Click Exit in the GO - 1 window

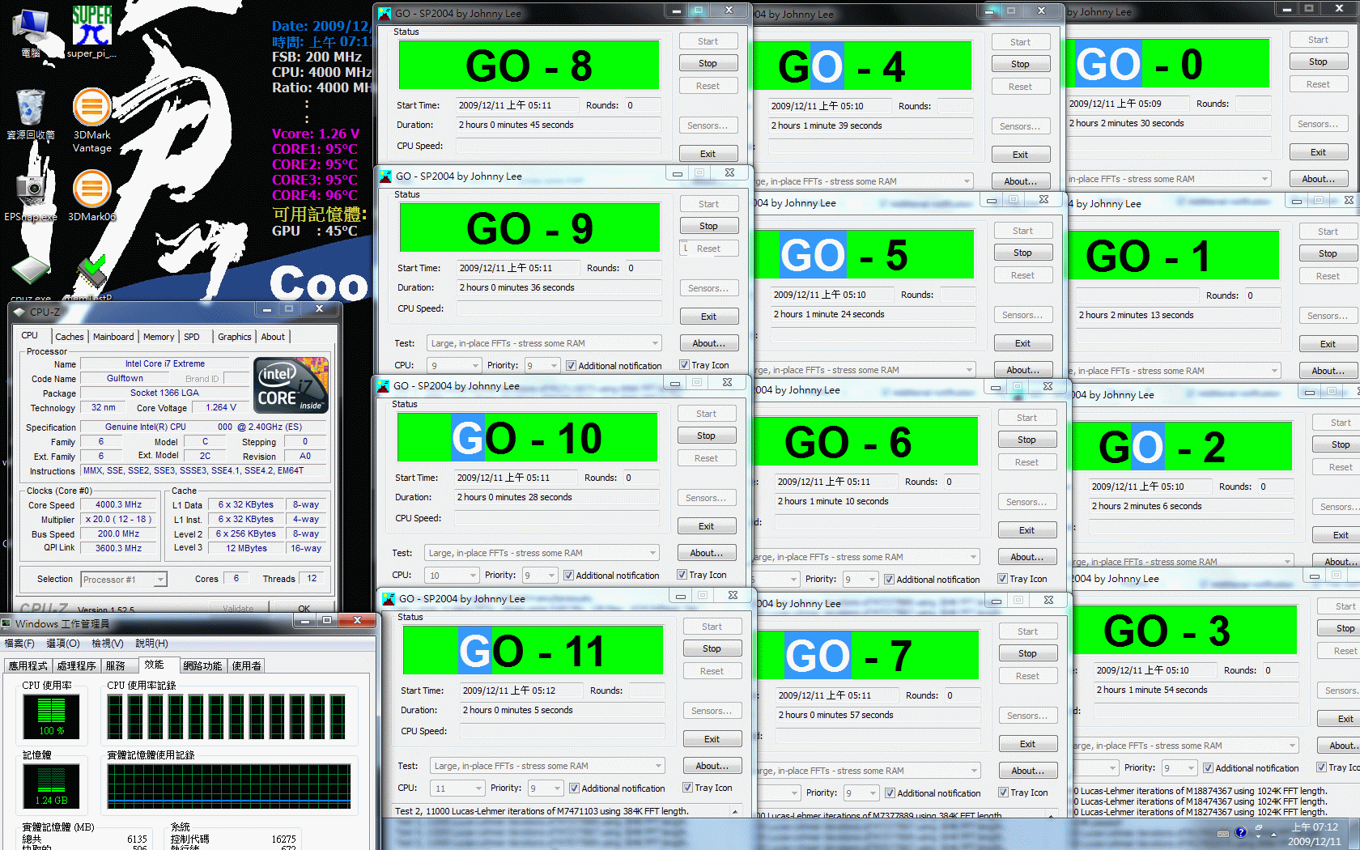(1328, 344)
